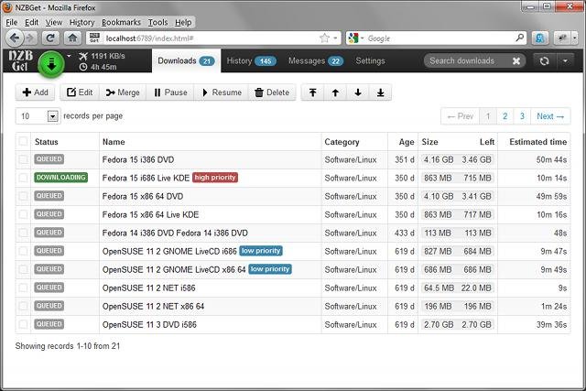This screenshot has width=586, height=391.
Task: Click the Firefox icon in title bar
Action: tap(7, 7)
